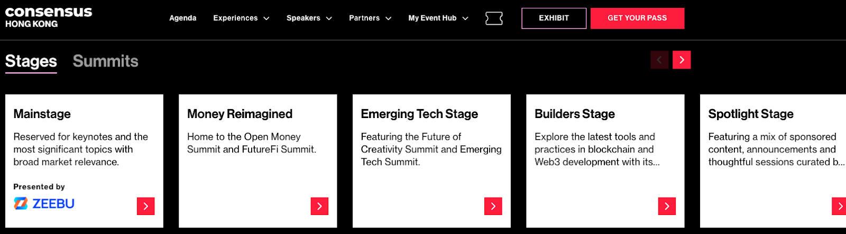Select the Stages tab
This screenshot has height=234, width=846.
31,61
